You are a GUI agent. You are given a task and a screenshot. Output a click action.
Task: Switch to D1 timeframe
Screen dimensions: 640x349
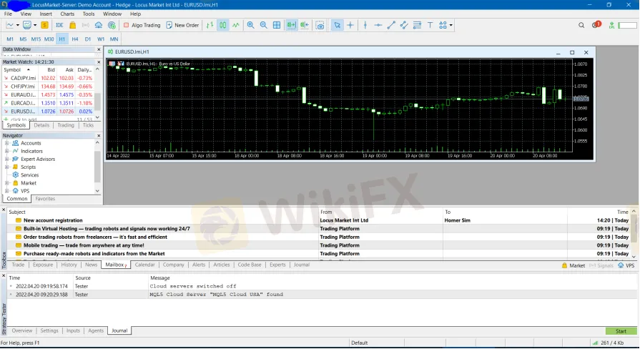pos(88,39)
